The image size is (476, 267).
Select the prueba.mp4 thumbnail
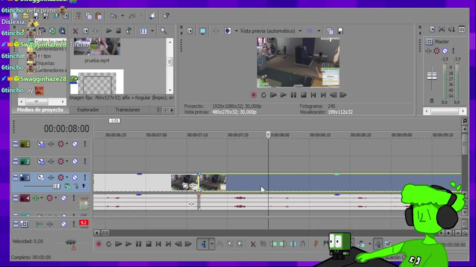(x=97, y=46)
